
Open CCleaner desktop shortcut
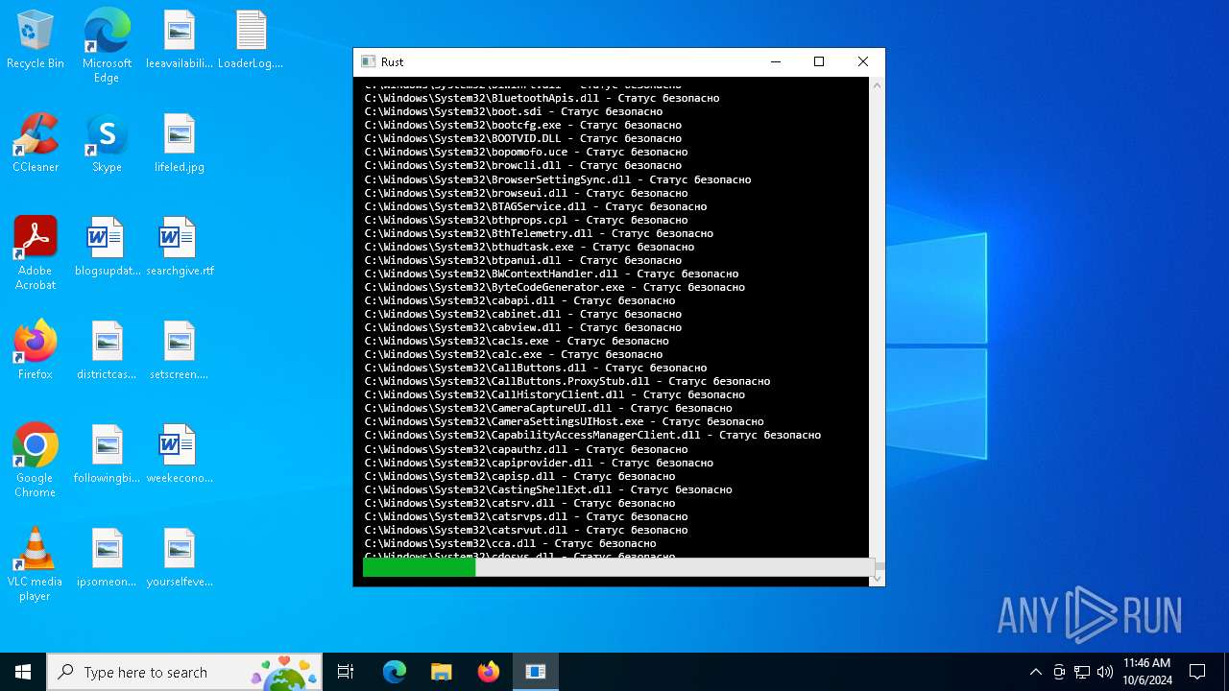tap(36, 144)
